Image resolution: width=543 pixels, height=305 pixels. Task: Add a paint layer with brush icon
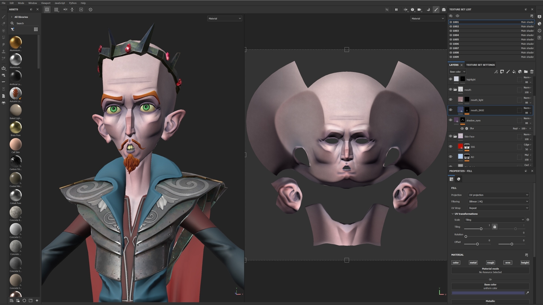[508, 72]
